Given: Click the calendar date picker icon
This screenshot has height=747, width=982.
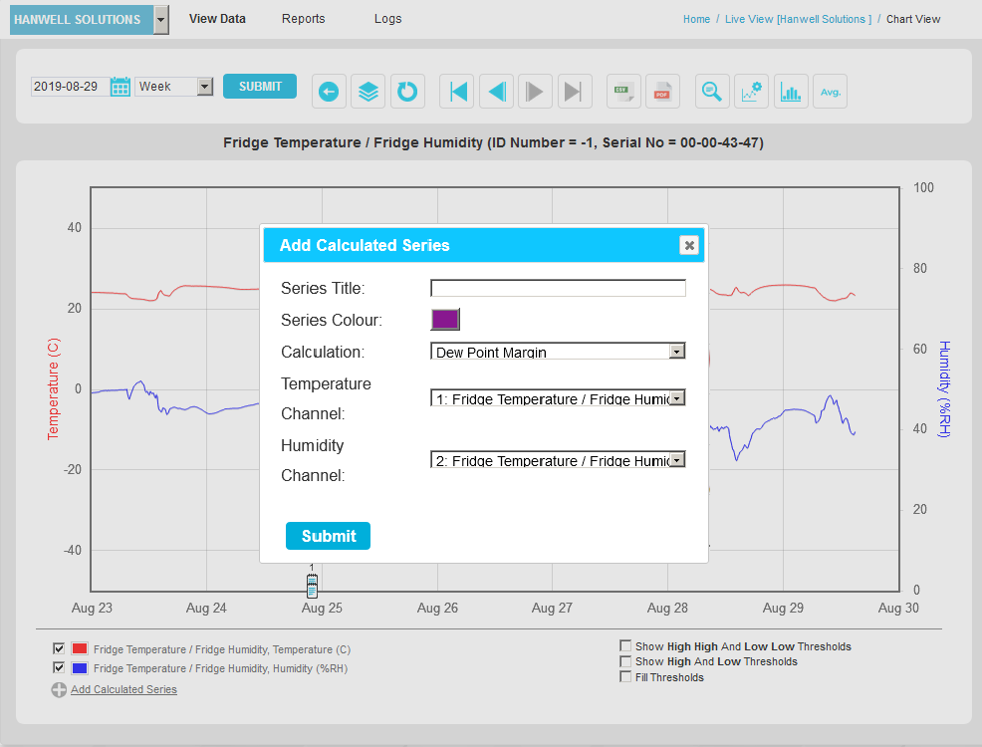Looking at the screenshot, I should coord(121,87).
